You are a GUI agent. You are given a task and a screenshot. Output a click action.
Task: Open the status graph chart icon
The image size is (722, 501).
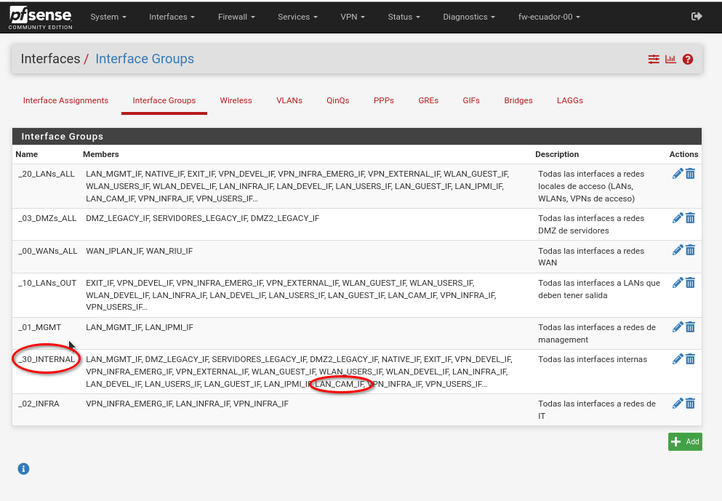point(670,59)
